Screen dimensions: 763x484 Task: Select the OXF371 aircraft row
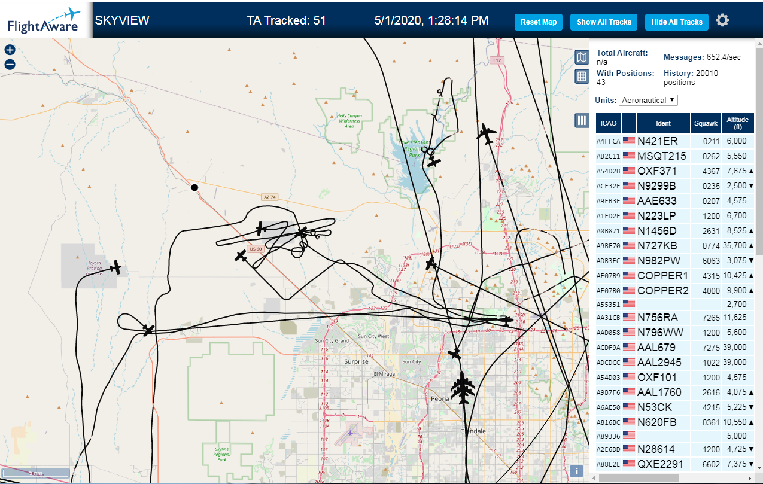click(675, 171)
